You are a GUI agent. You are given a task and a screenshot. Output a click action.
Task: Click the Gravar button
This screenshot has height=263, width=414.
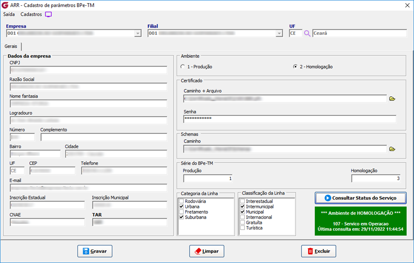click(95, 251)
